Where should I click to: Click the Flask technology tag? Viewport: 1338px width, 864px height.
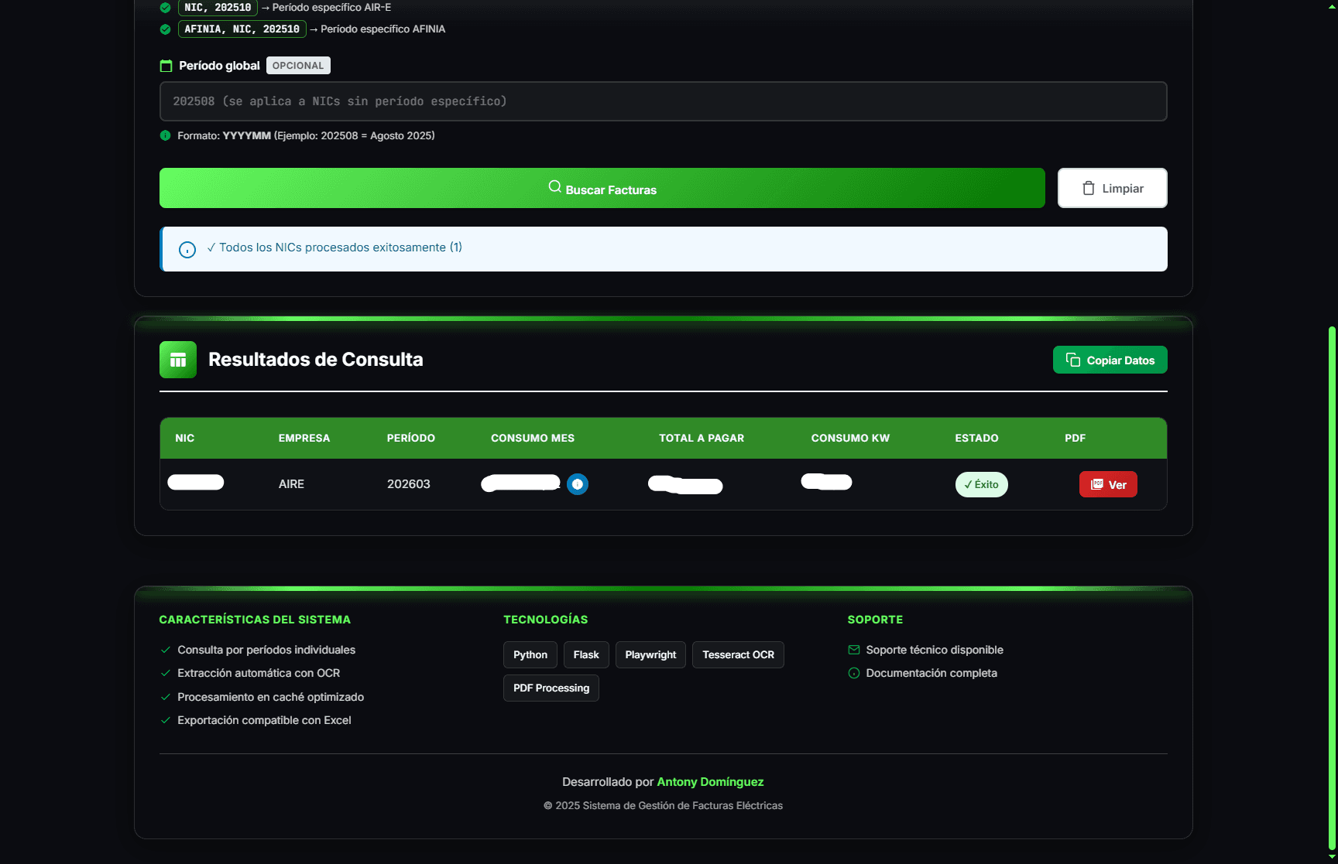tap(586, 654)
